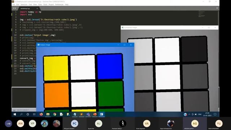
Task: Open the Project menu
Action: coord(51,5)
